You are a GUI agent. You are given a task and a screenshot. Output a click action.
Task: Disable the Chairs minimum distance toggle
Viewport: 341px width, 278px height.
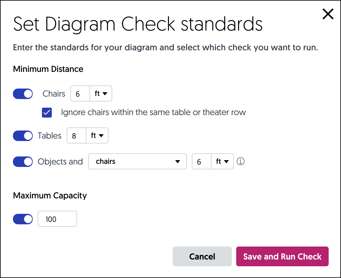pyautogui.click(x=23, y=93)
